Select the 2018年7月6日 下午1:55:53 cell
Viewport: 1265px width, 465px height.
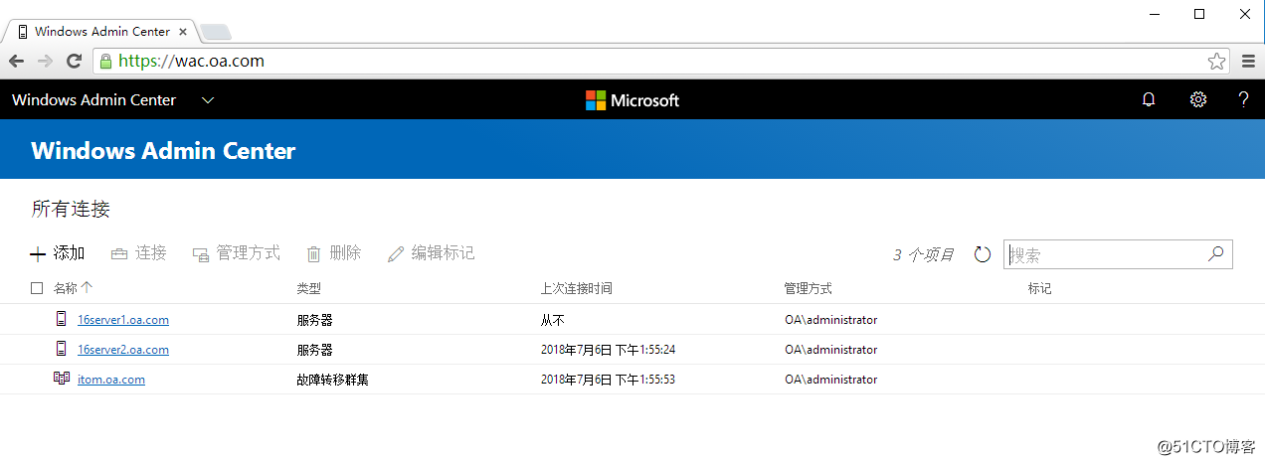609,380
